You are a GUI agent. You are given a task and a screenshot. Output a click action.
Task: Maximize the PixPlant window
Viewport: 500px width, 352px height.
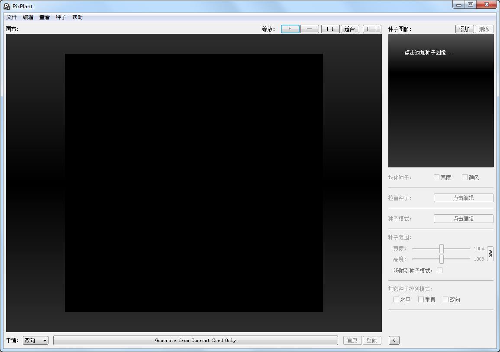point(471,4)
